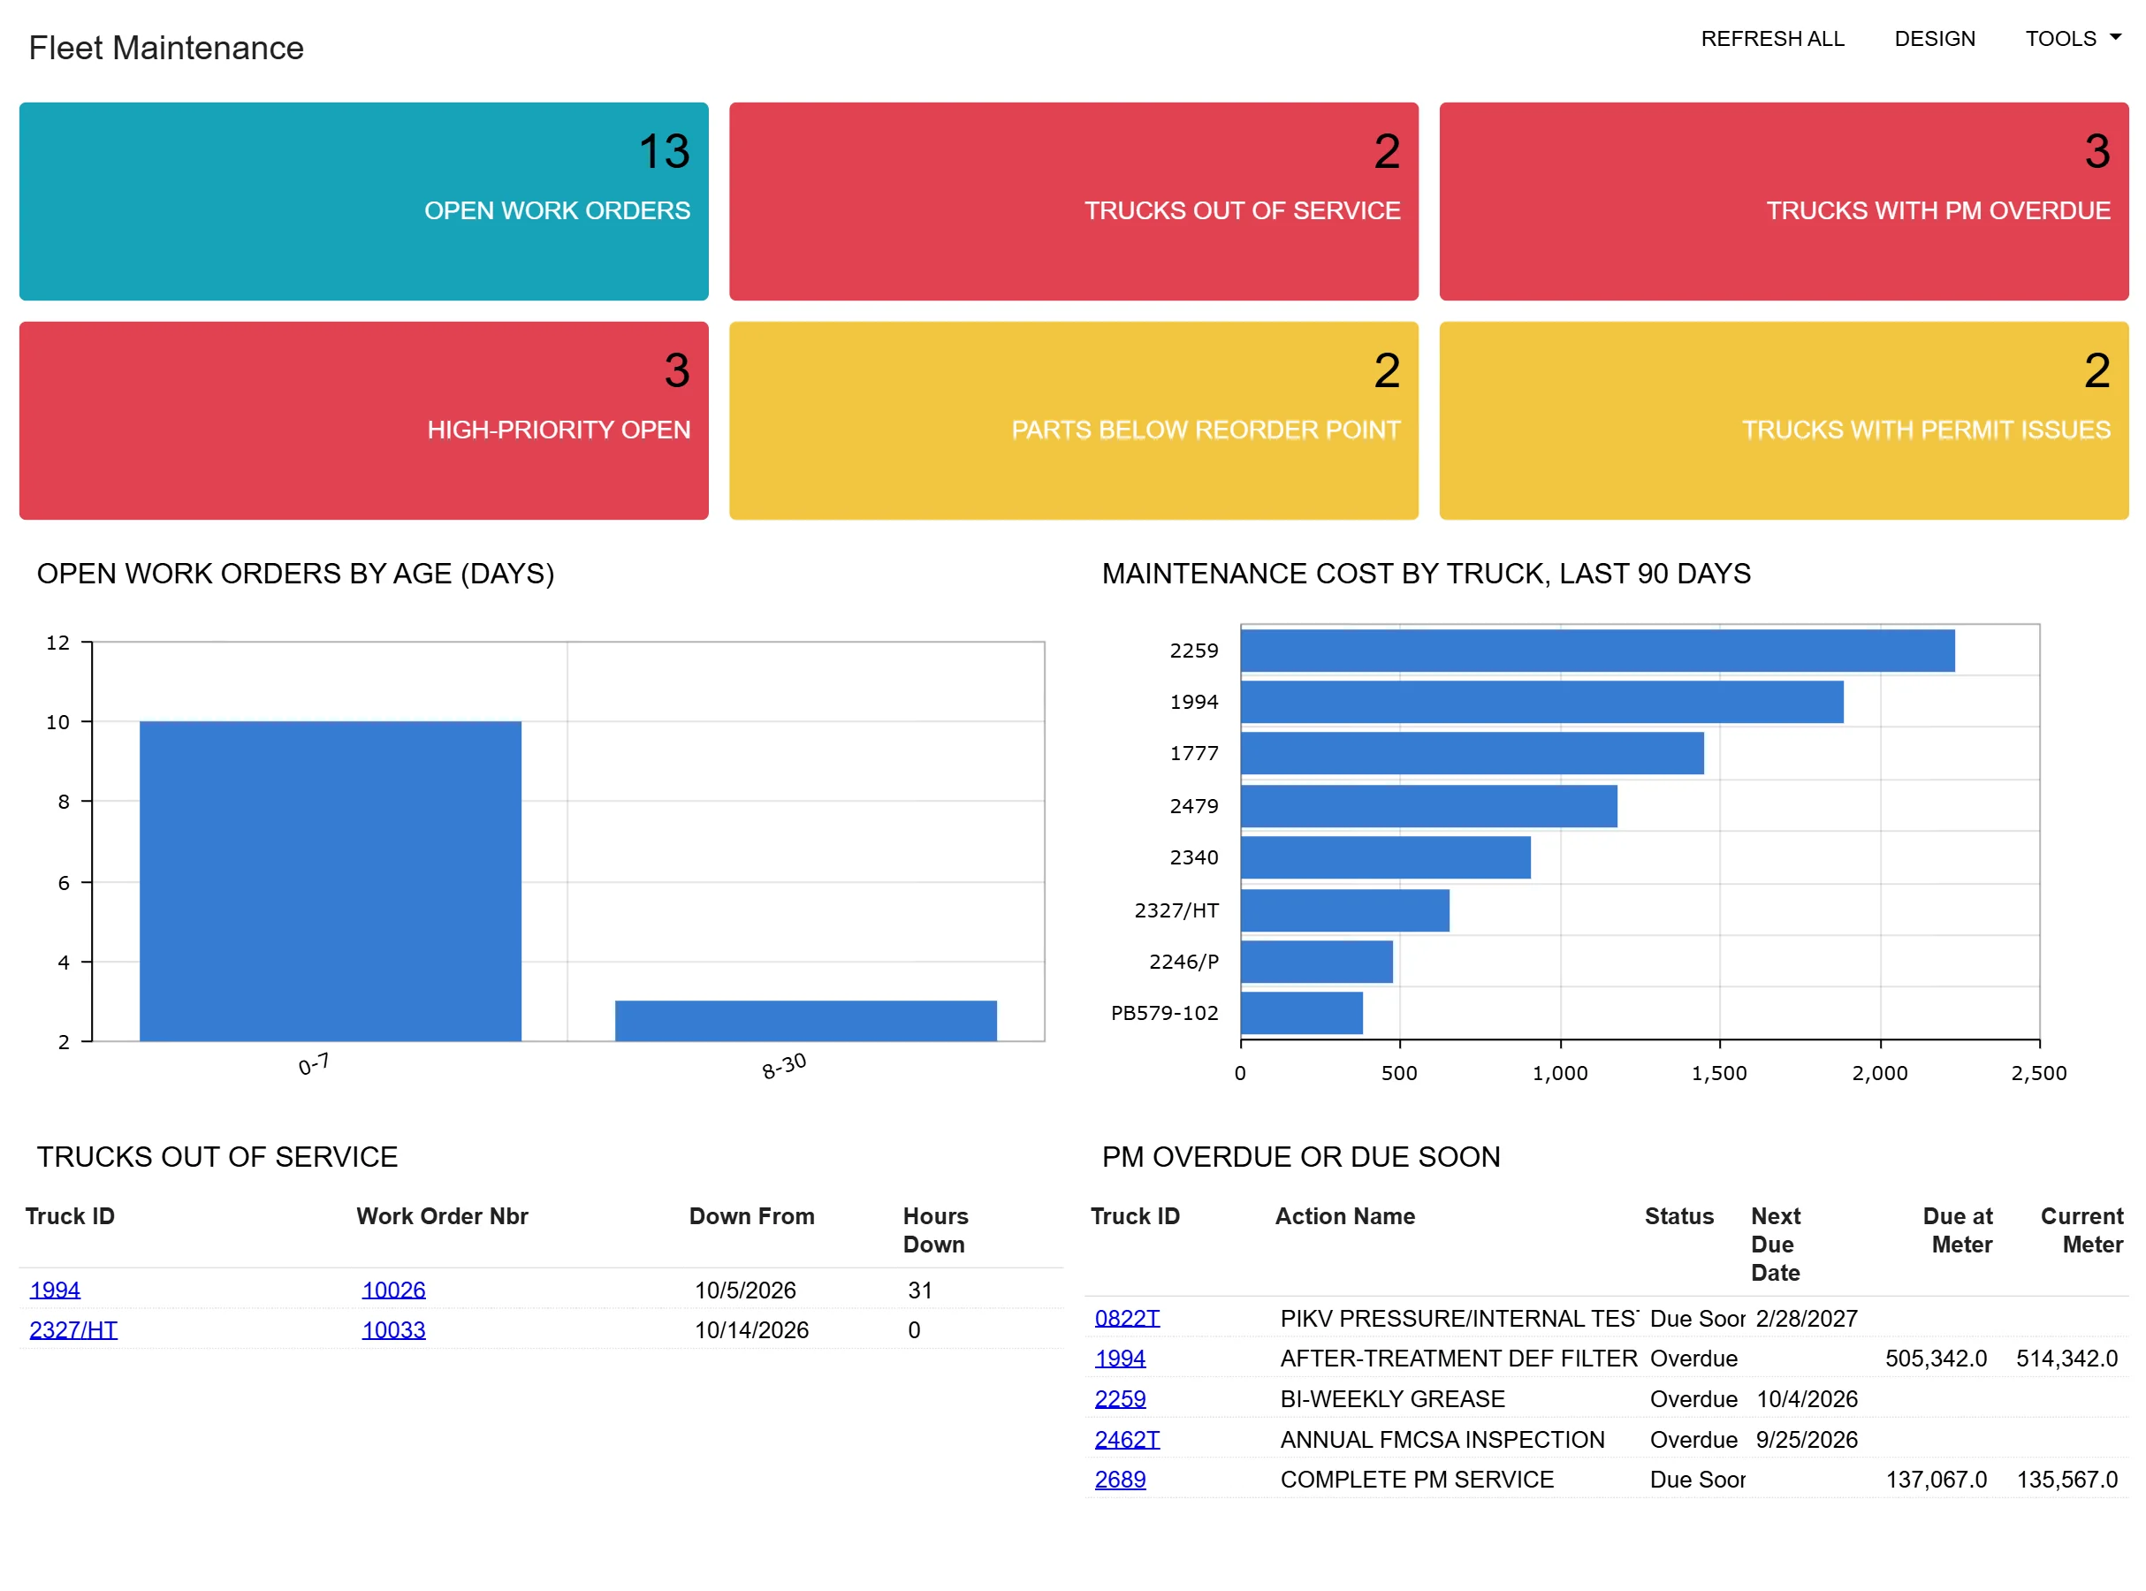The height and width of the screenshot is (1591, 2146).
Task: Click the Next Due Date column header
Action: pyautogui.click(x=1775, y=1245)
